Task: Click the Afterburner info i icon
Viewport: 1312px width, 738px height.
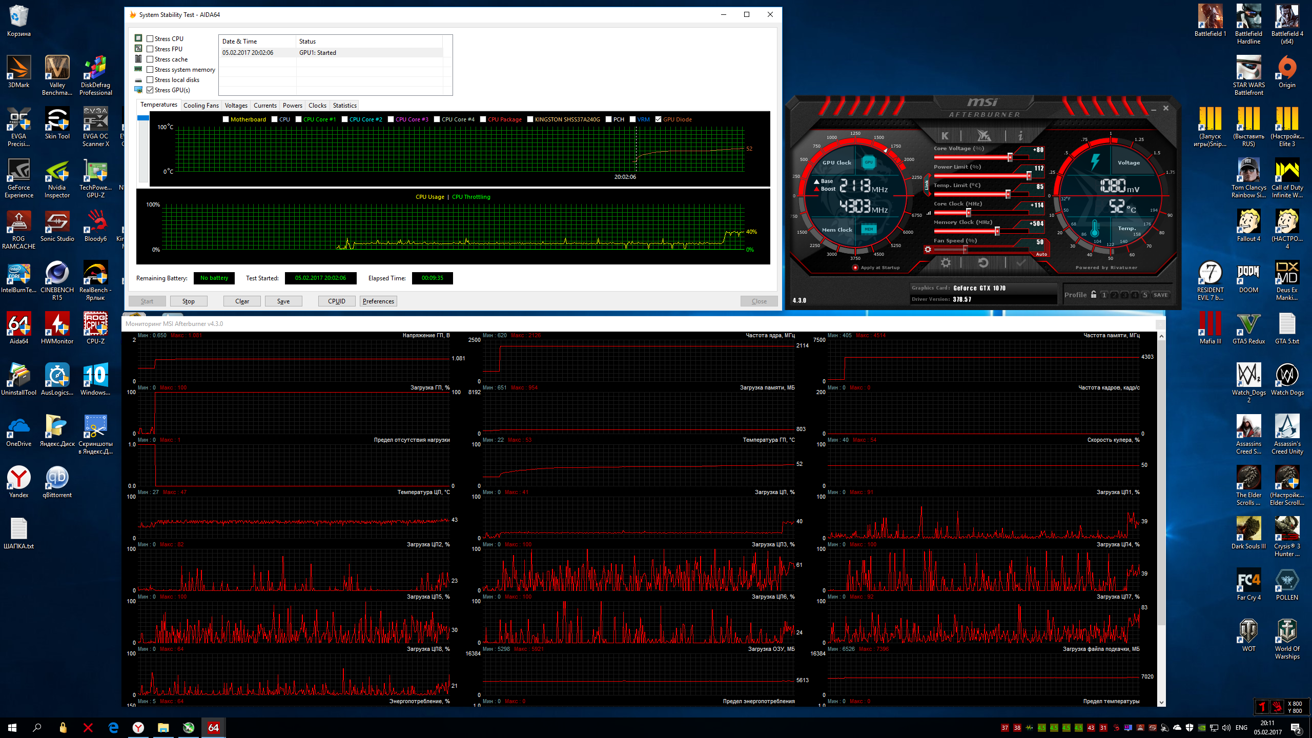Action: [x=1020, y=136]
